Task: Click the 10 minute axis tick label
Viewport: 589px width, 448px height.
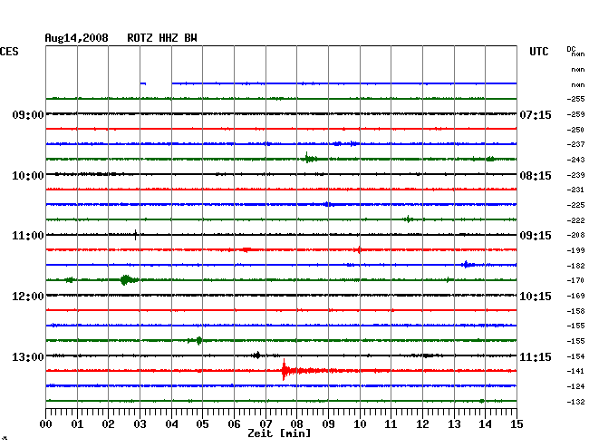Action: (360, 424)
